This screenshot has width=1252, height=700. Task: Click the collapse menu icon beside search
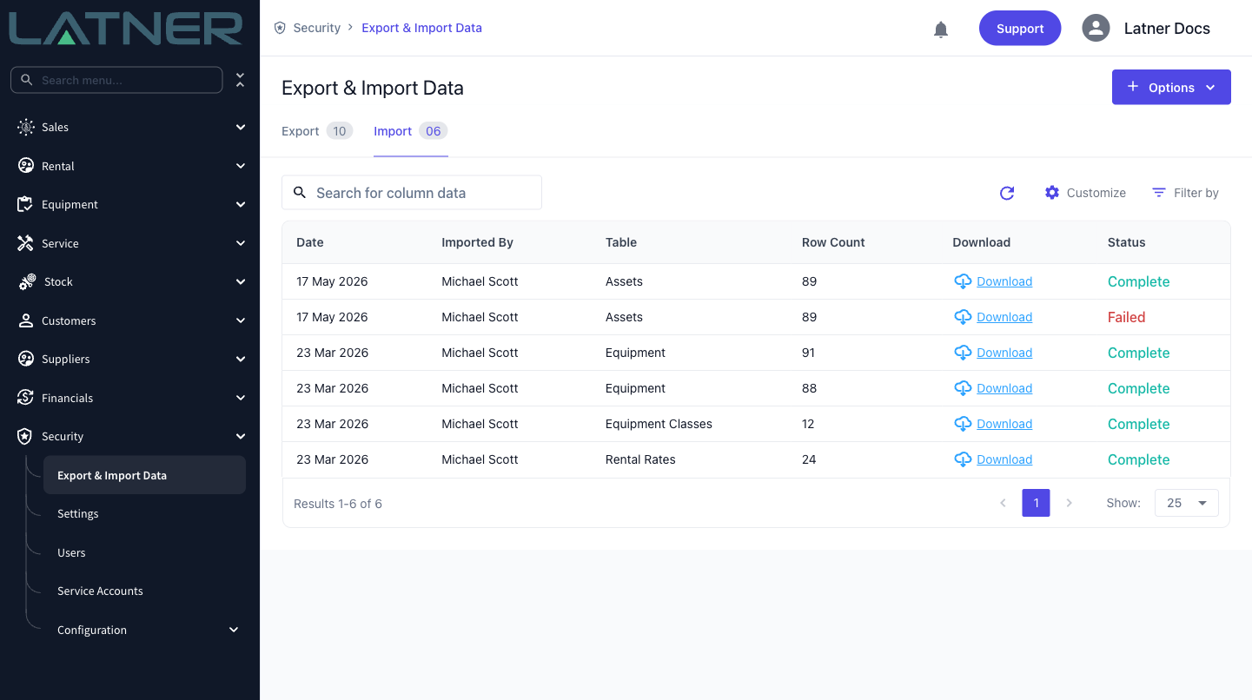(241, 80)
